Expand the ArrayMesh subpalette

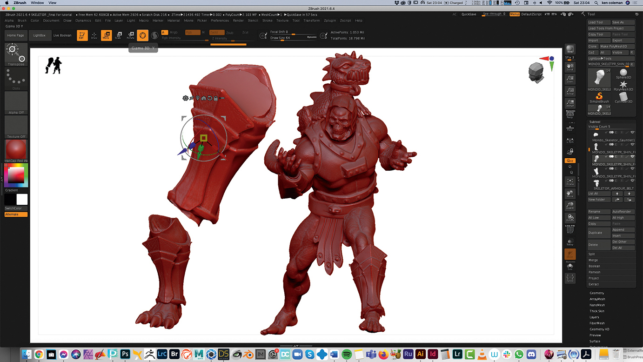coord(598,299)
